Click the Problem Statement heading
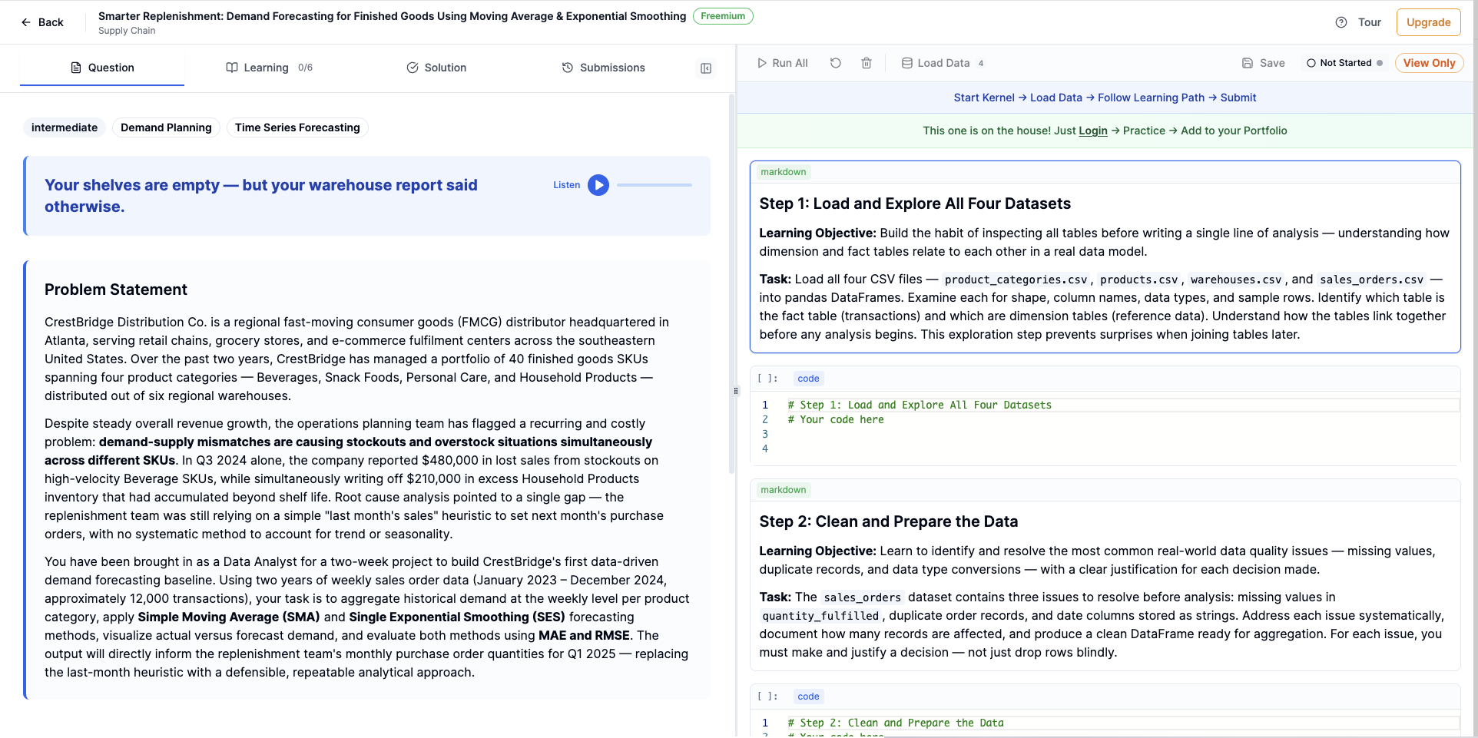Image resolution: width=1478 pixels, height=738 pixels. point(116,290)
